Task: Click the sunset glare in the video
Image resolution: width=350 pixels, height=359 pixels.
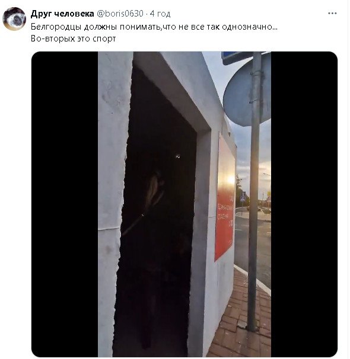Action: tap(230, 179)
